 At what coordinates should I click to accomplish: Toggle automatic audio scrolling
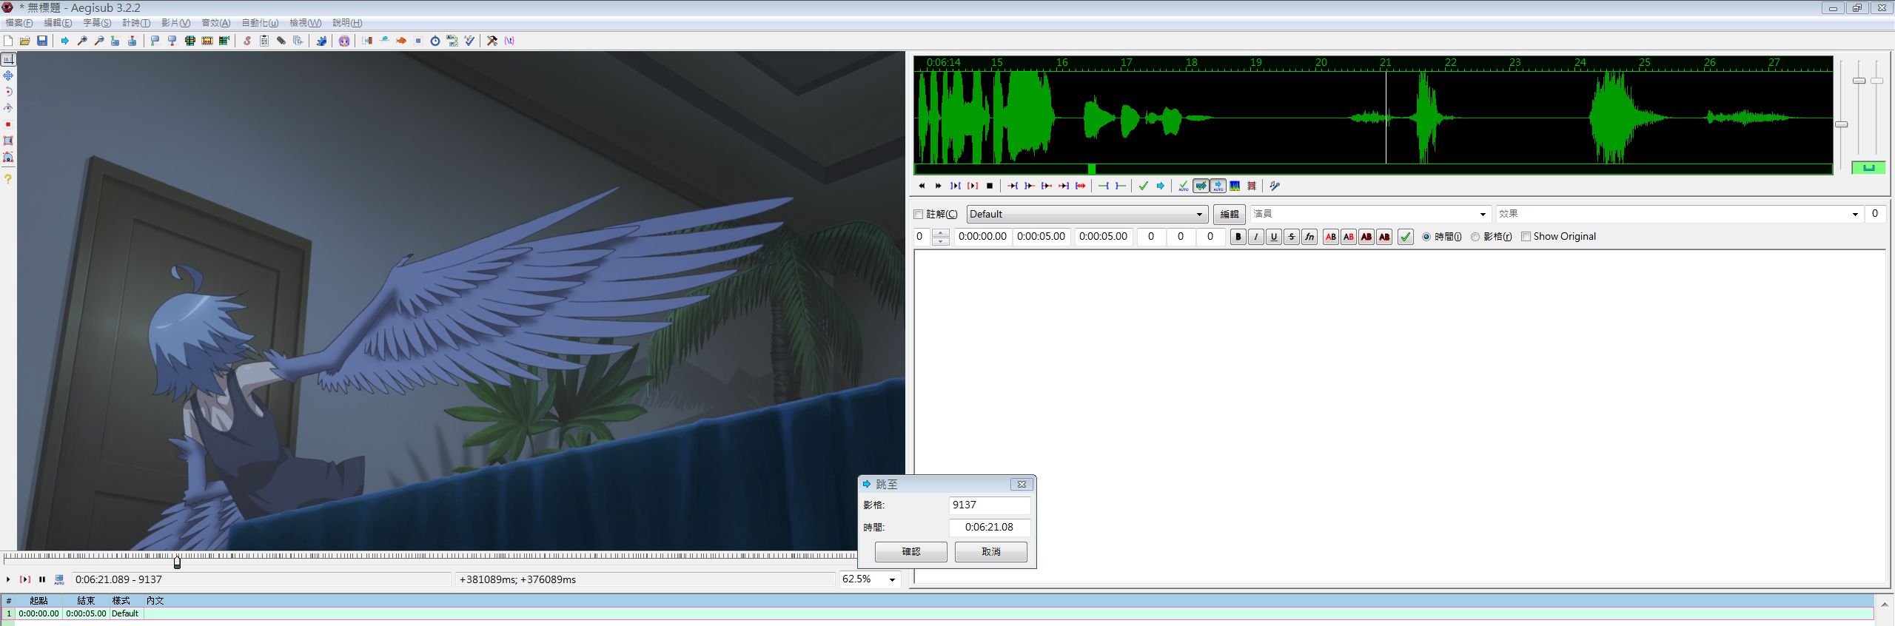(1218, 186)
